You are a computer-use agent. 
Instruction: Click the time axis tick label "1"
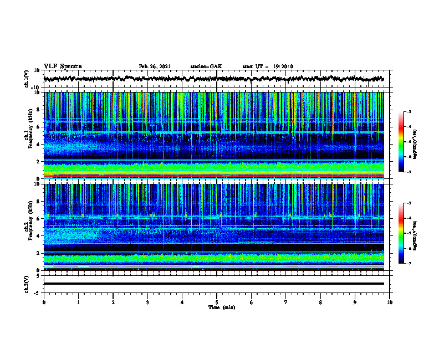78,302
